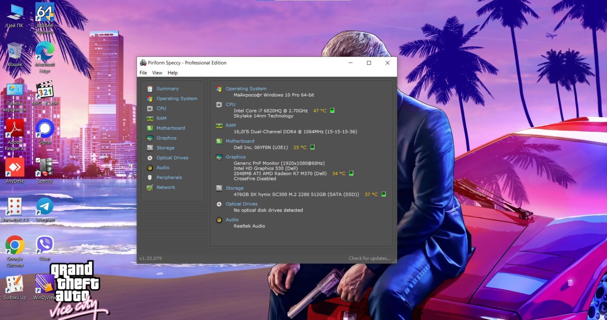Click the green motherboard temperature indicator
The image size is (607, 320).
(x=312, y=147)
